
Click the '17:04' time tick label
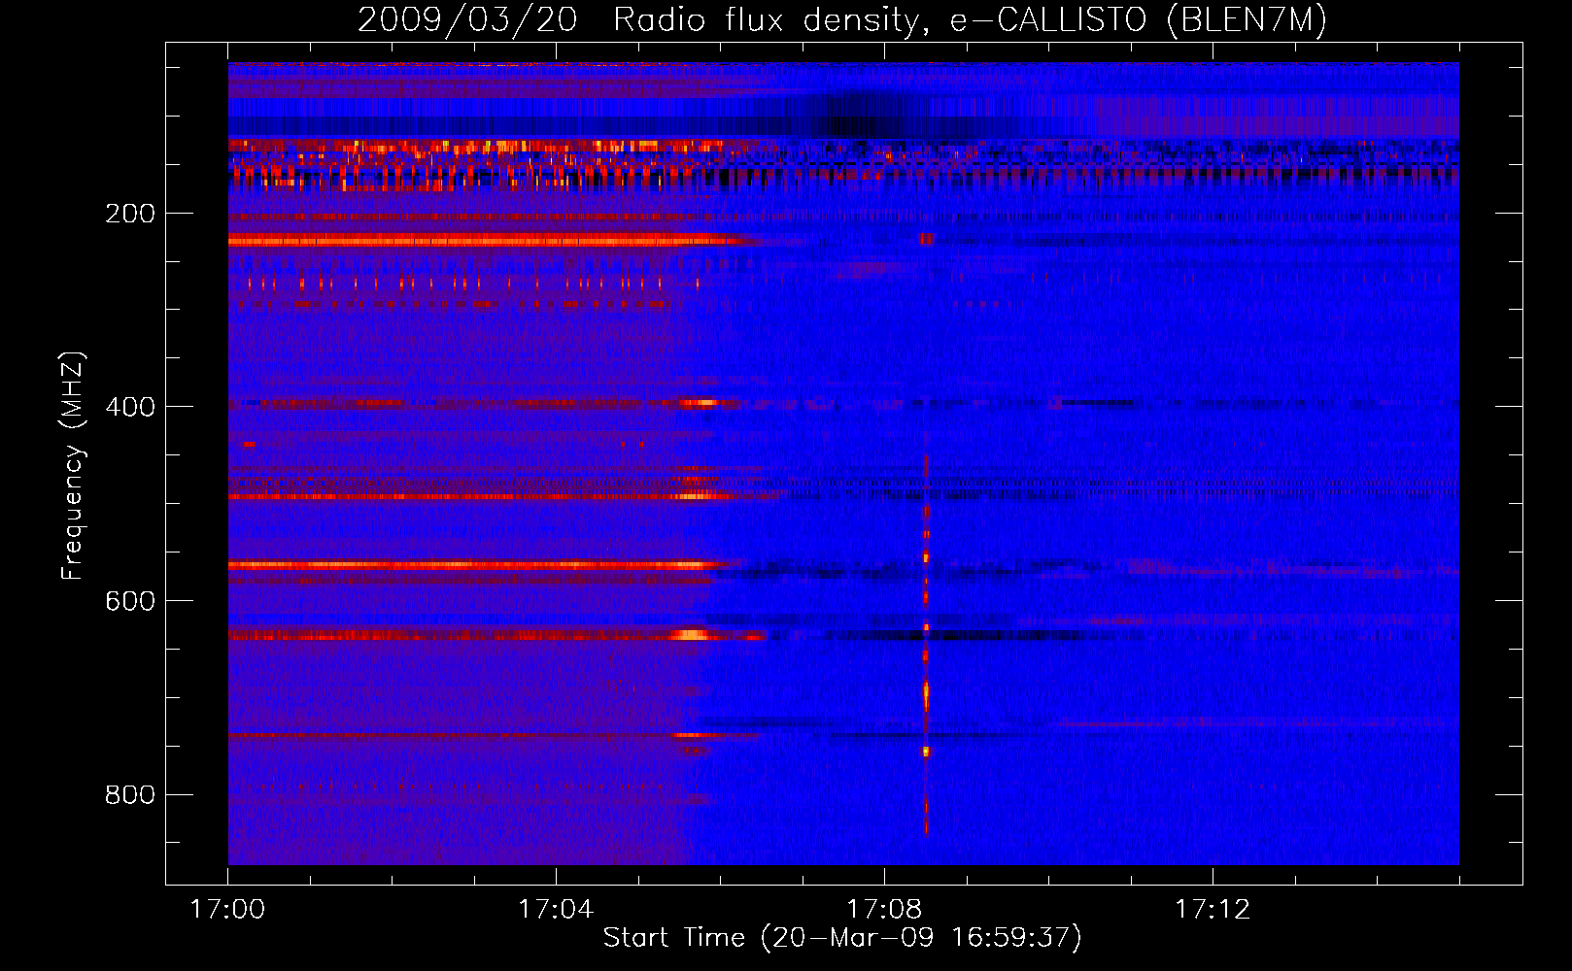(556, 910)
